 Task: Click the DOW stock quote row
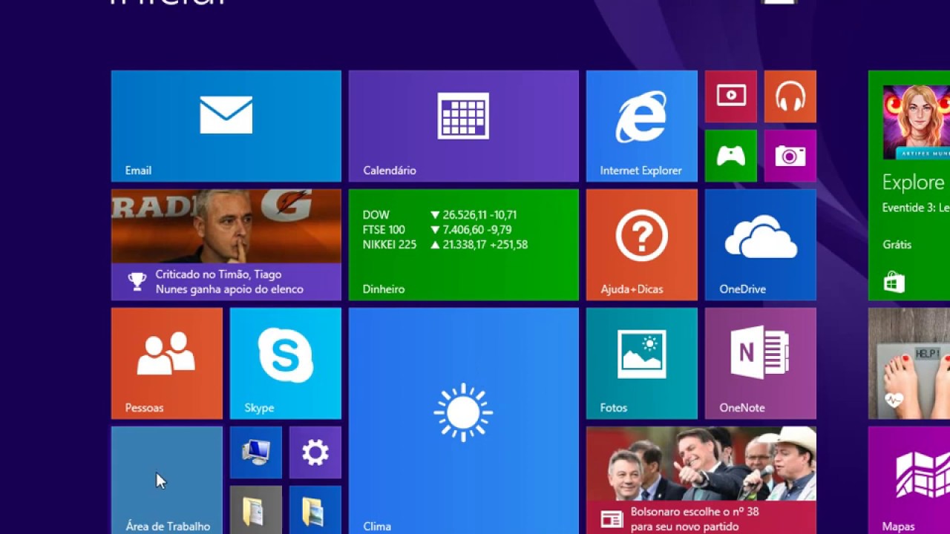439,215
